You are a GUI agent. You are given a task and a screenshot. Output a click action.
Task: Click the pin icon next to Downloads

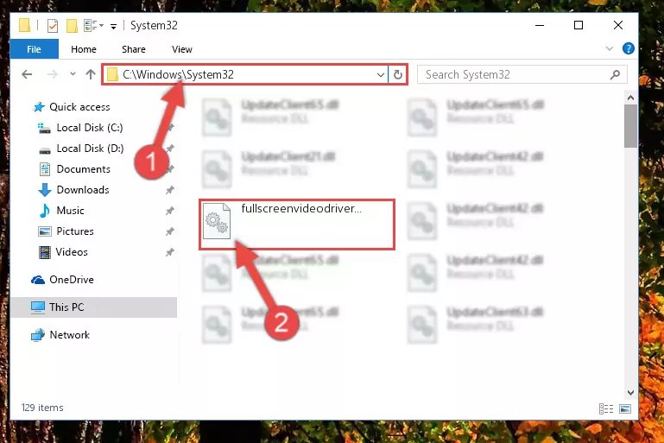coord(170,190)
